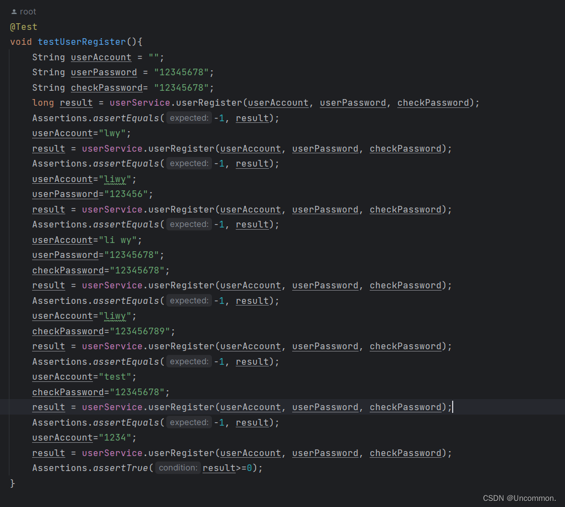The width and height of the screenshot is (565, 507).
Task: Click the "123456789" checkPassword string literal
Action: (140, 331)
